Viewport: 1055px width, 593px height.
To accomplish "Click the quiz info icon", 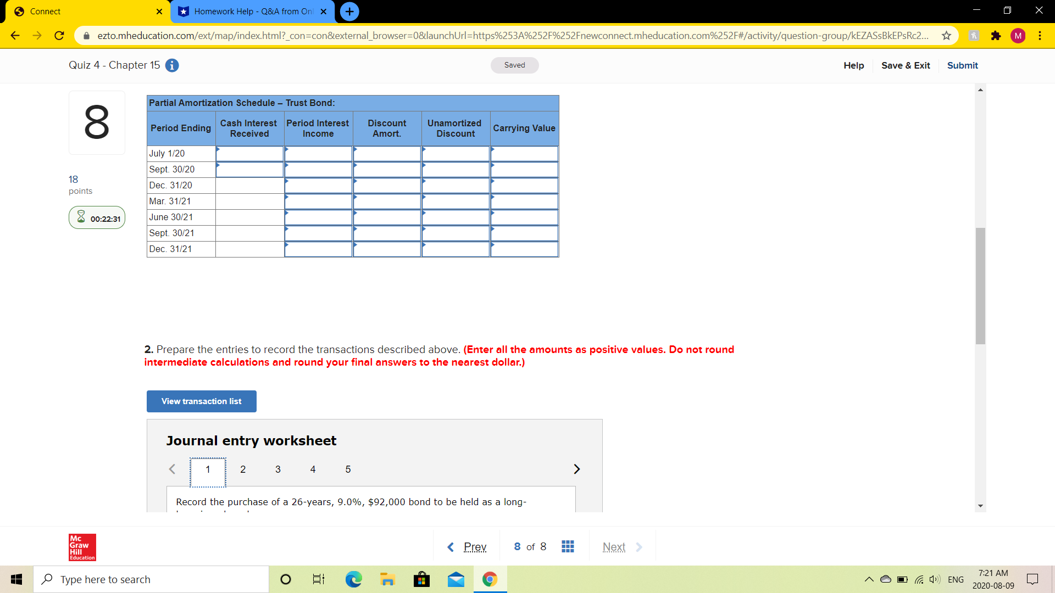I will tap(172, 65).
